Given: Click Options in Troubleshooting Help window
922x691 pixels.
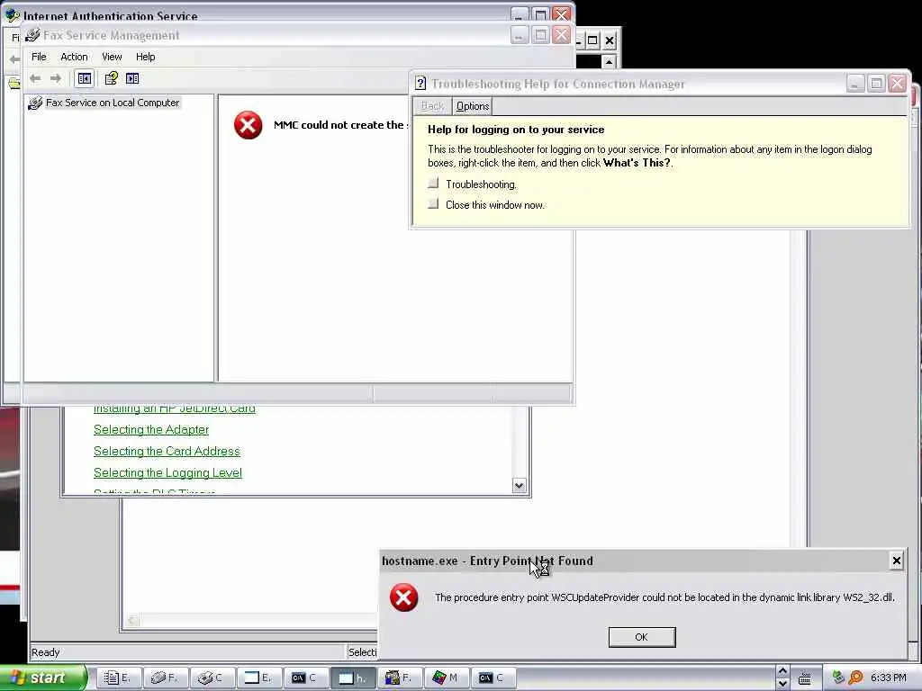Looking at the screenshot, I should (x=472, y=106).
